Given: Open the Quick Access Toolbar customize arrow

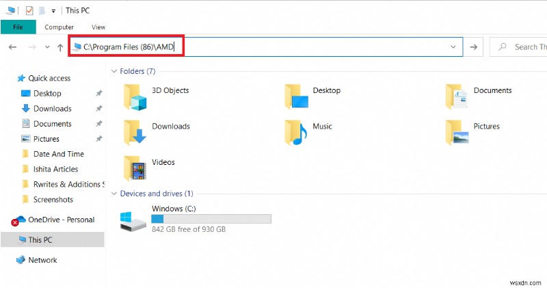Looking at the screenshot, I should tap(53, 11).
